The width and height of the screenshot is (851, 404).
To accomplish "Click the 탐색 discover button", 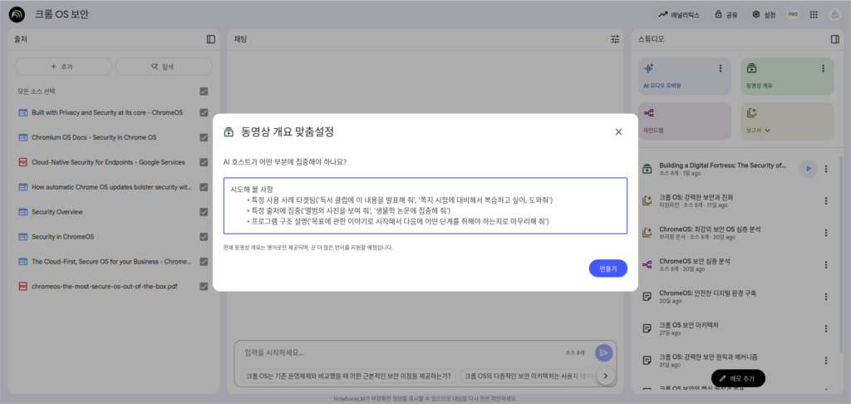I will click(164, 67).
